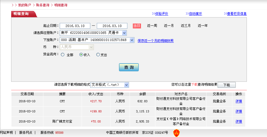This screenshot has width=267, height=137.
Task: Open 详情 for the +217.70 transaction
Action: click(239, 101)
